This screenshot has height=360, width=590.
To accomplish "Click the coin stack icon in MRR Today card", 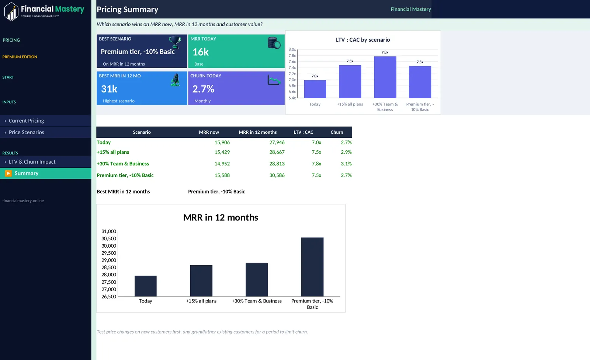I will (x=274, y=43).
